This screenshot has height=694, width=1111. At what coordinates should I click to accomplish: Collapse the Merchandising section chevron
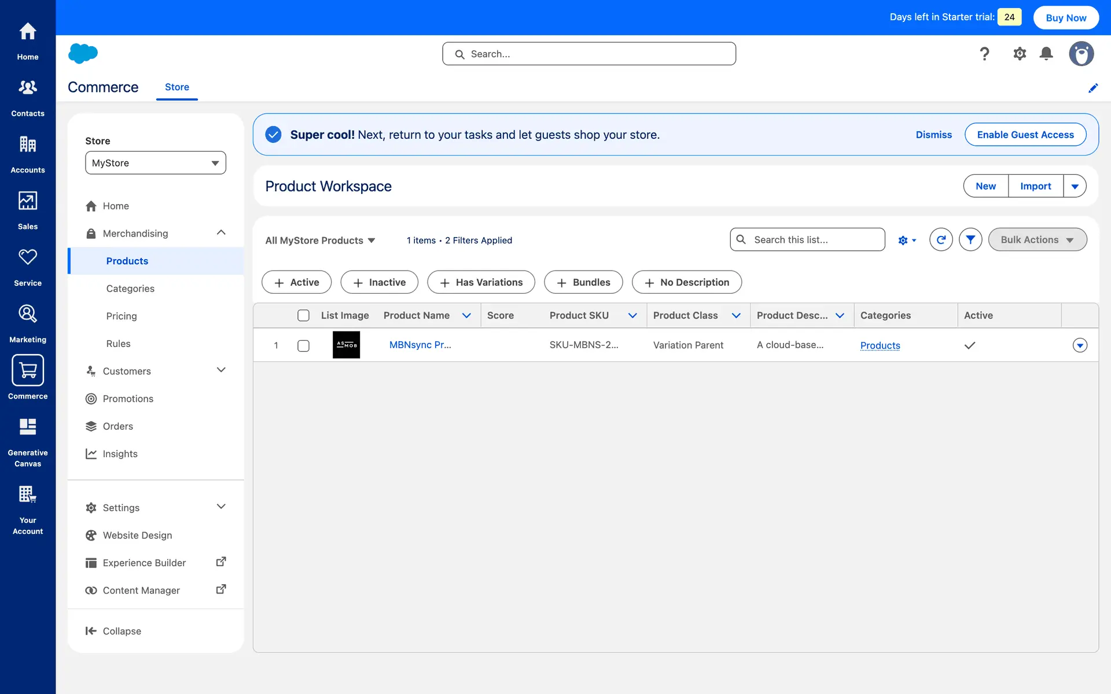pos(221,232)
